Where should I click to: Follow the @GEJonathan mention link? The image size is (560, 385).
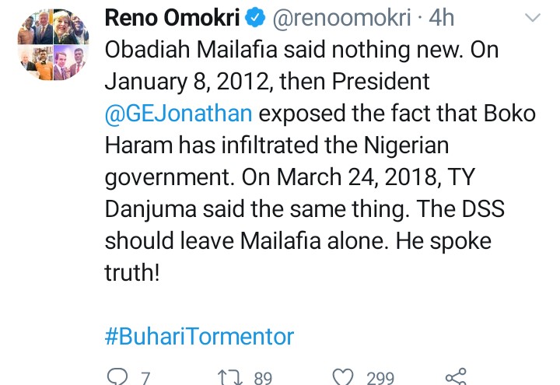tap(178, 113)
